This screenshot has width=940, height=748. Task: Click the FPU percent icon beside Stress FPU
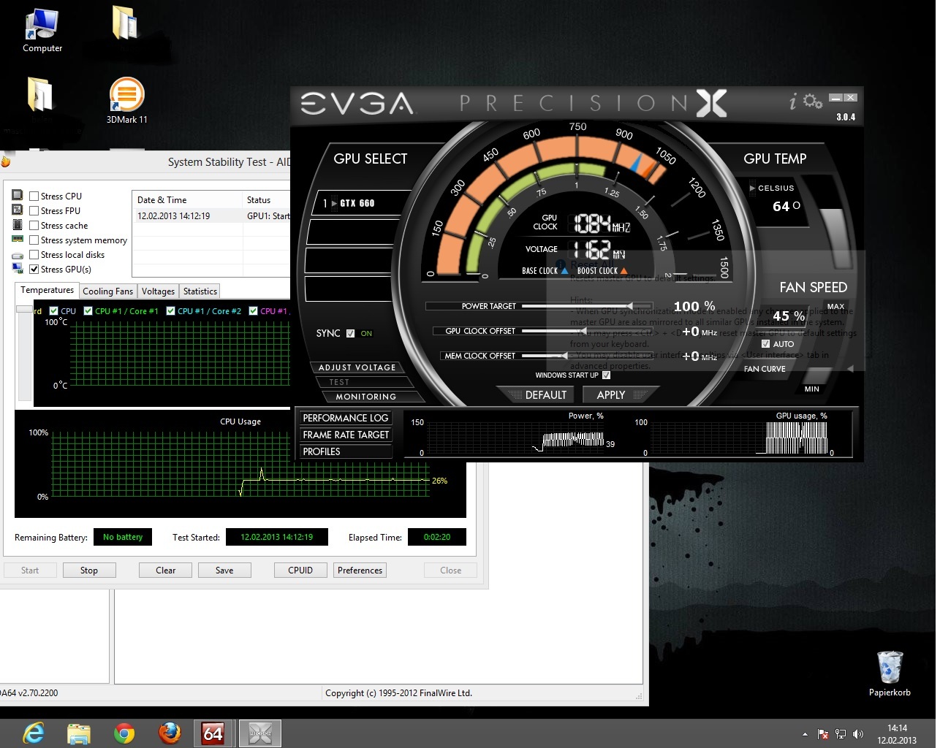click(18, 210)
